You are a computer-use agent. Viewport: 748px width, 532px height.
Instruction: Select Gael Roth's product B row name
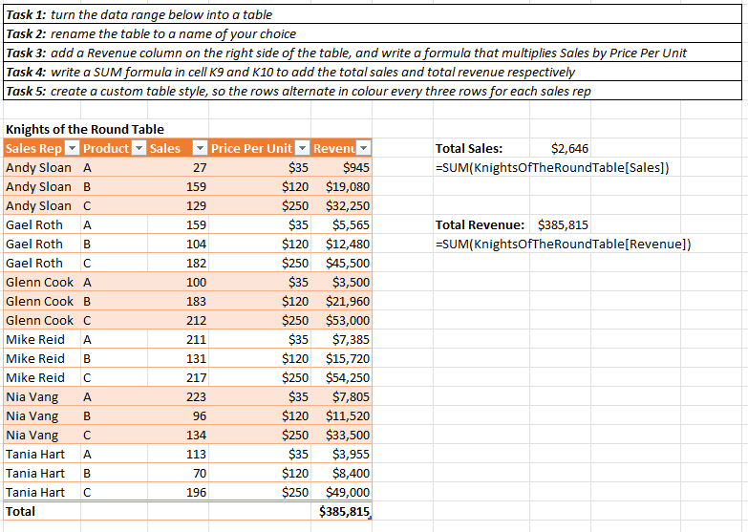click(42, 244)
